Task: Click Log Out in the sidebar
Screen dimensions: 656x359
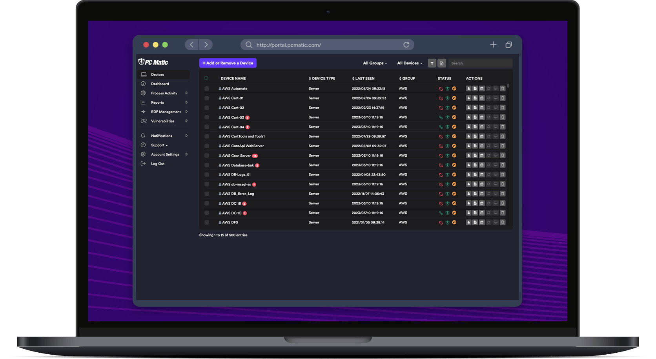Action: (x=158, y=164)
